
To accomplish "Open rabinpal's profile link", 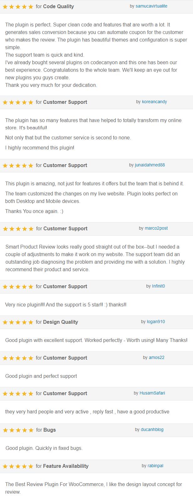I will 156,466.
